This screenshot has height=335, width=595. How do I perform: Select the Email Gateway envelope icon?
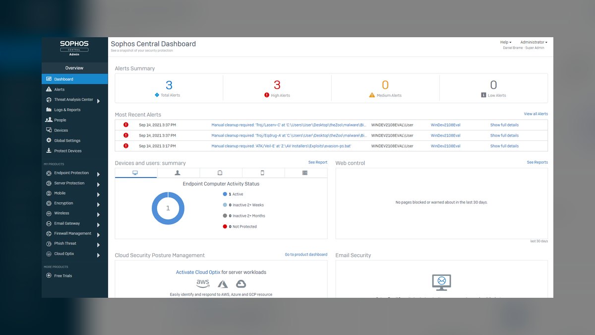coord(49,223)
